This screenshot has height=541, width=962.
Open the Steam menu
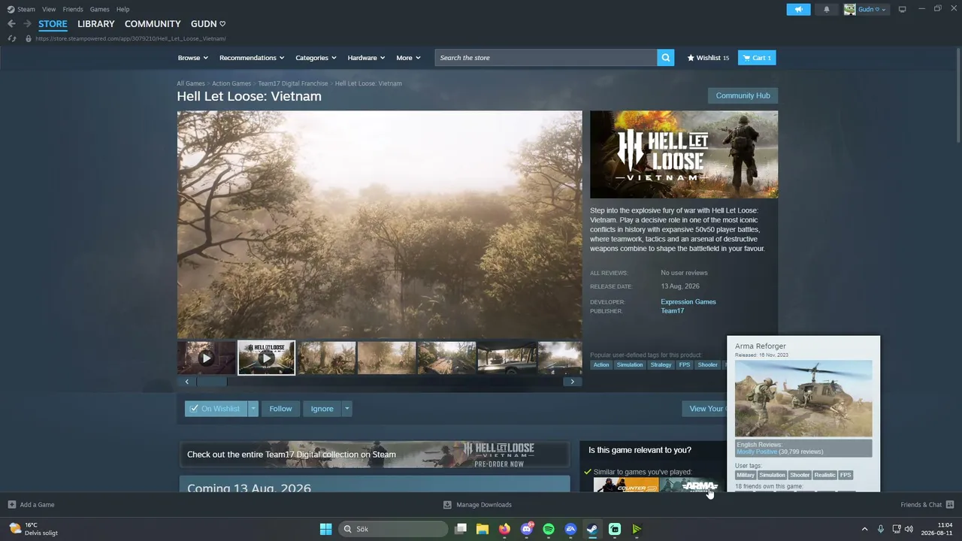pos(21,9)
